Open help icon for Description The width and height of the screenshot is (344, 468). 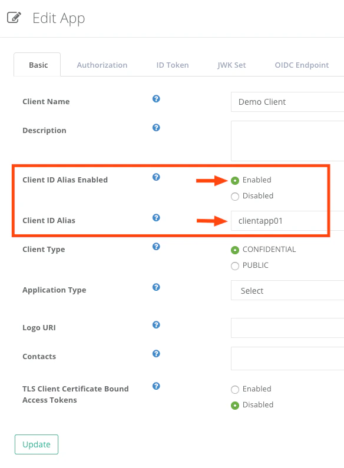tap(156, 128)
